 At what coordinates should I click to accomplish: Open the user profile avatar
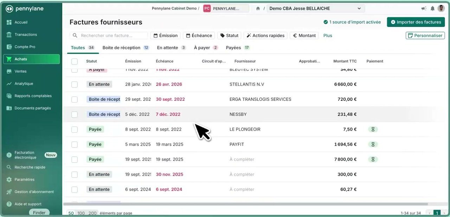[441, 8]
